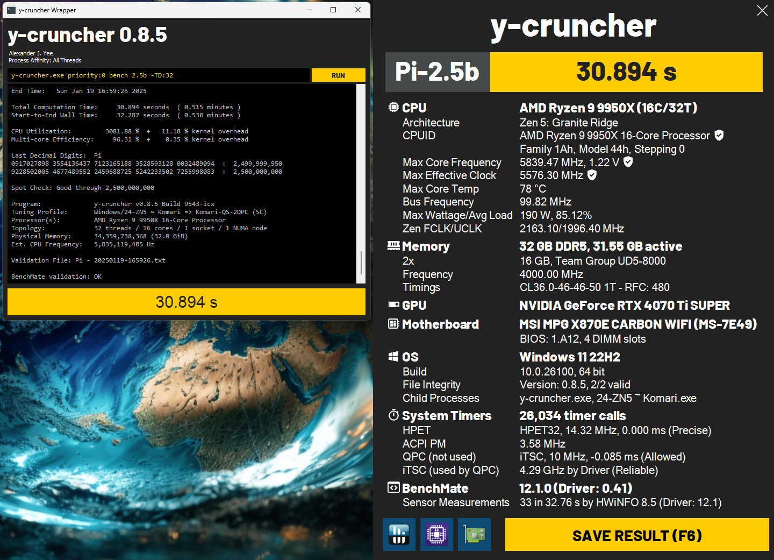
Task: Click '33 in 32.76 s by HWiNFO 8.5' text
Action: (588, 502)
